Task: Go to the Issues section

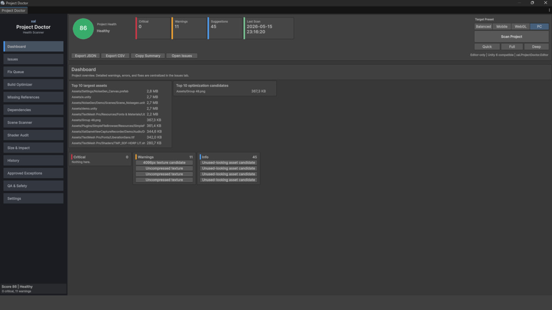Action: coord(34,59)
